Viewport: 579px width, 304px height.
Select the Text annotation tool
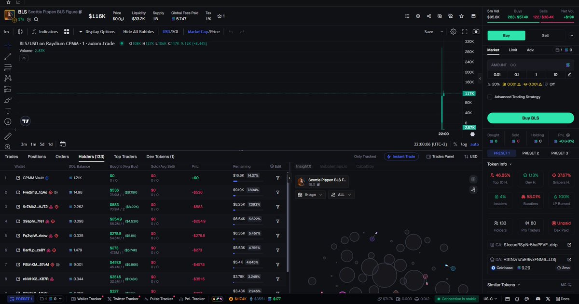(8, 111)
